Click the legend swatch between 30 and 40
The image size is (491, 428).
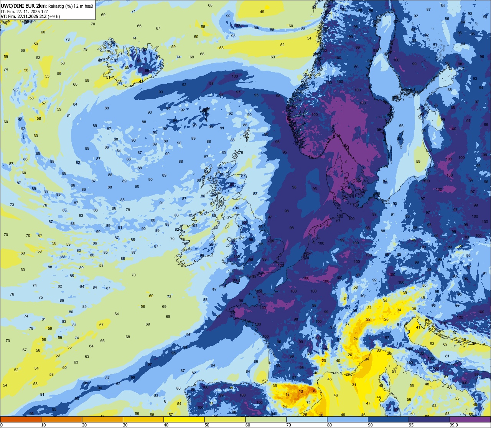(143, 419)
